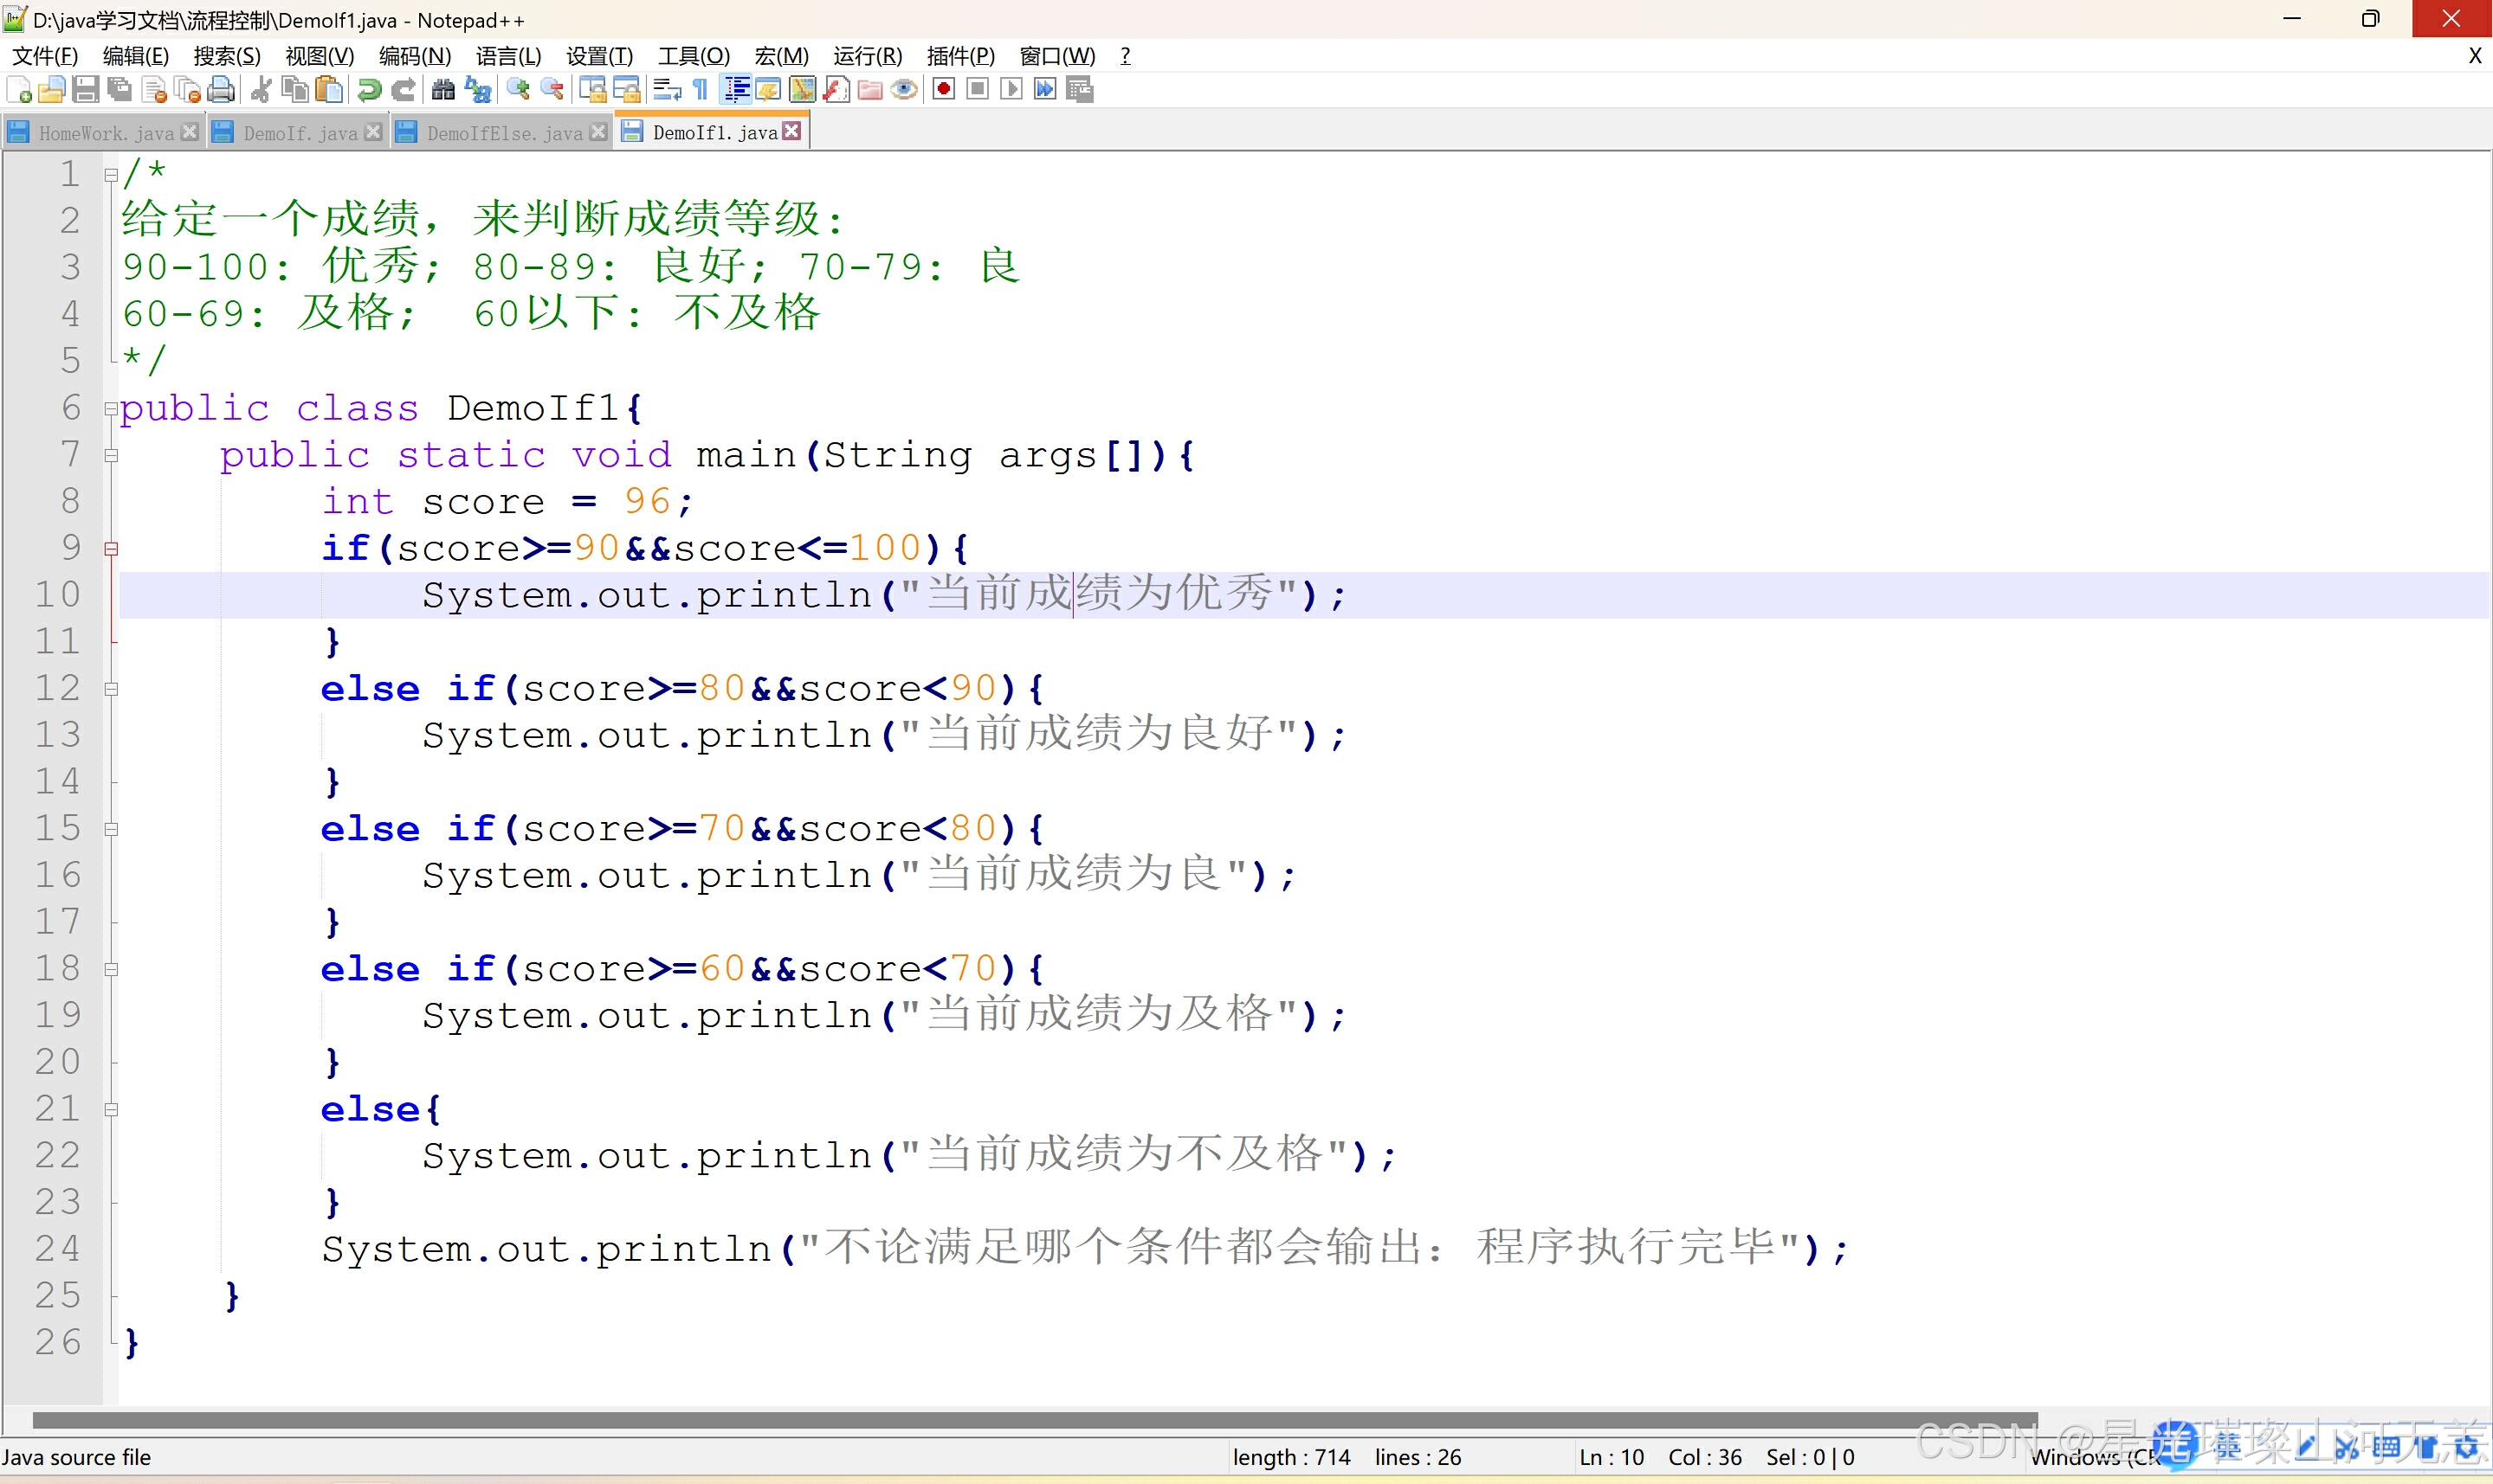Collapse the if block fold on line 9
The height and width of the screenshot is (1484, 2493).
click(x=111, y=549)
